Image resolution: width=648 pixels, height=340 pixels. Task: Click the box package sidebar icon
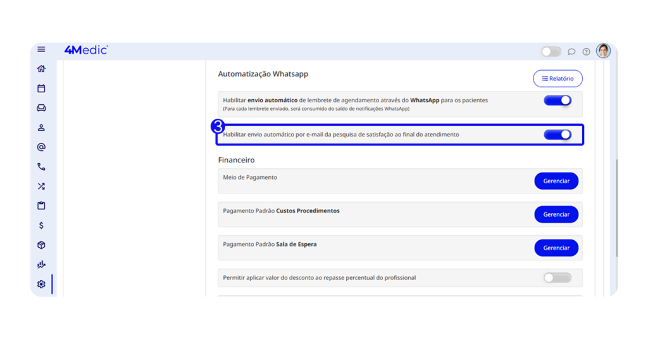41,245
